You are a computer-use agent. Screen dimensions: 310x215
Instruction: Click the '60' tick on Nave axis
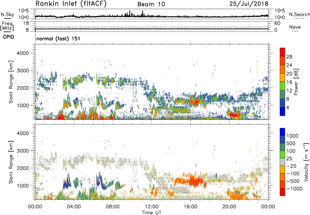pyautogui.click(x=277, y=23)
